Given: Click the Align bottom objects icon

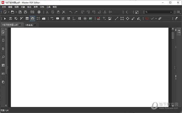Looking at the screenshot, I should tap(99, 12).
